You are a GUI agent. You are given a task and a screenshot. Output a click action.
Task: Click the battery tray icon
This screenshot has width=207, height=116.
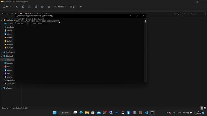point(191,113)
